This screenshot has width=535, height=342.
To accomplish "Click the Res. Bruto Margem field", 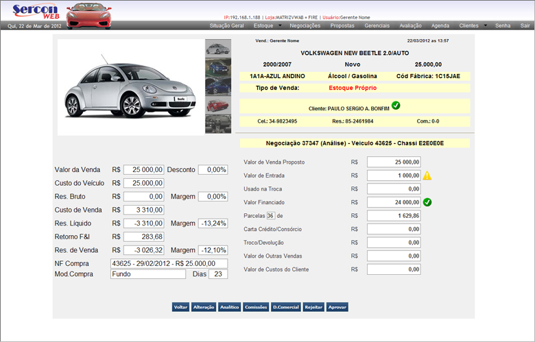I will 213,197.
